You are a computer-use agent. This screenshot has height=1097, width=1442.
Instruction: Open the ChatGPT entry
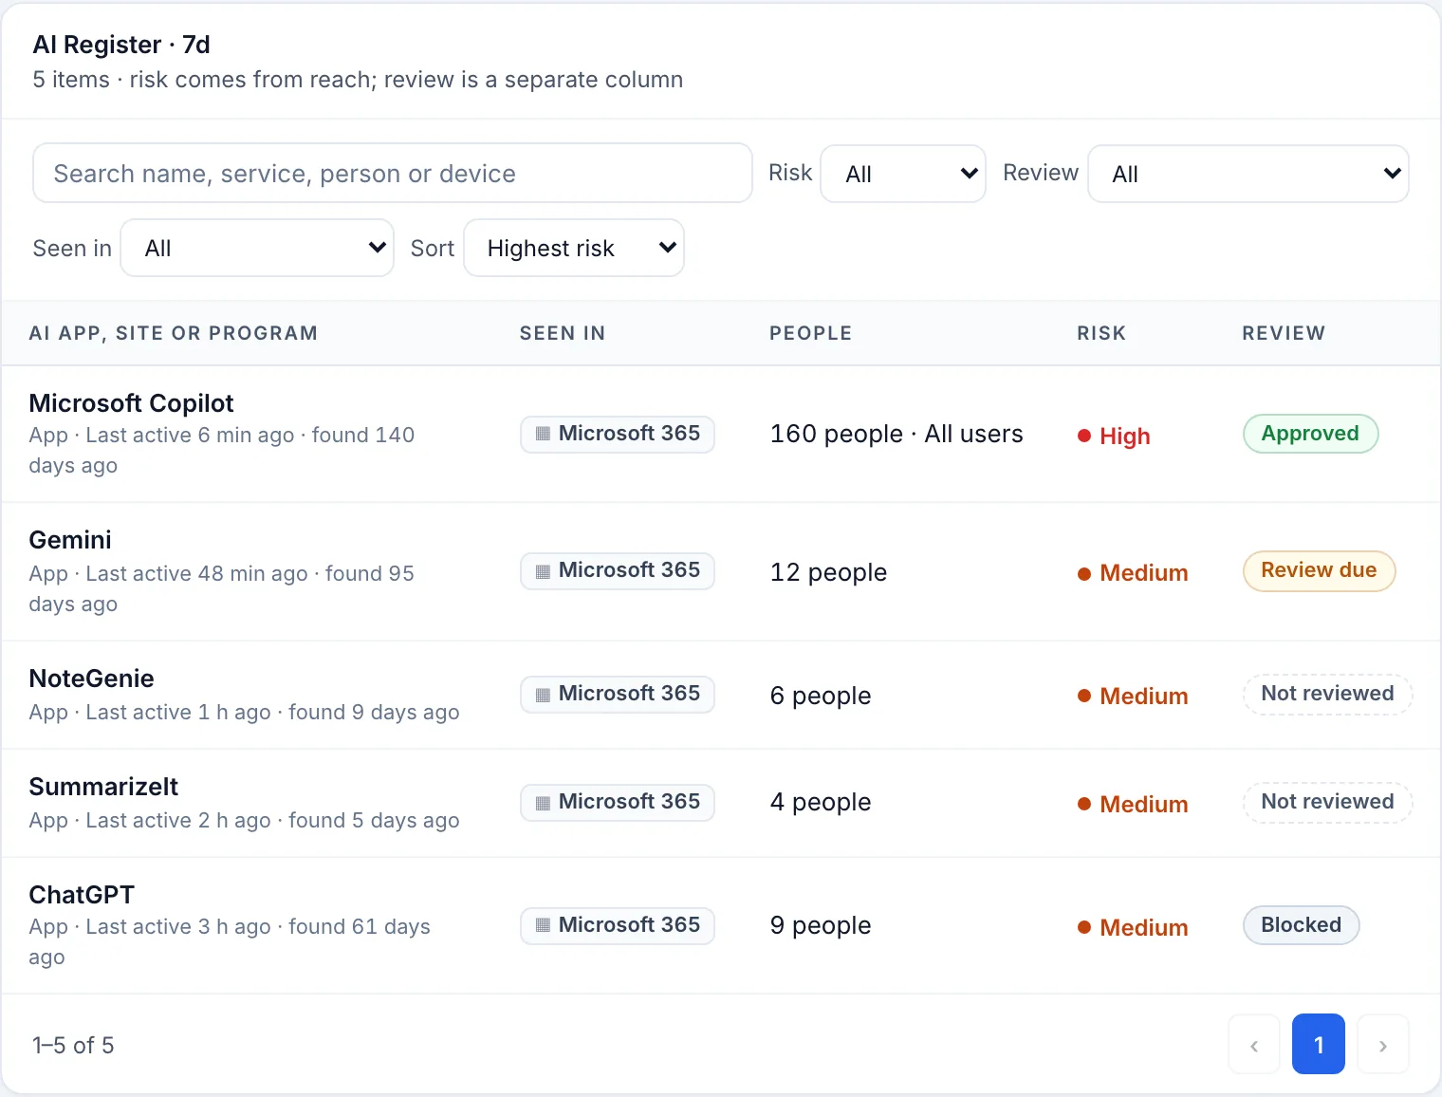[82, 895]
